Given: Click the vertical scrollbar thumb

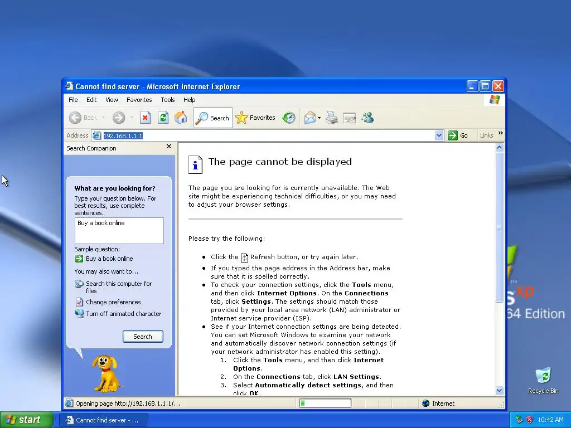Looking at the screenshot, I should click(499, 227).
